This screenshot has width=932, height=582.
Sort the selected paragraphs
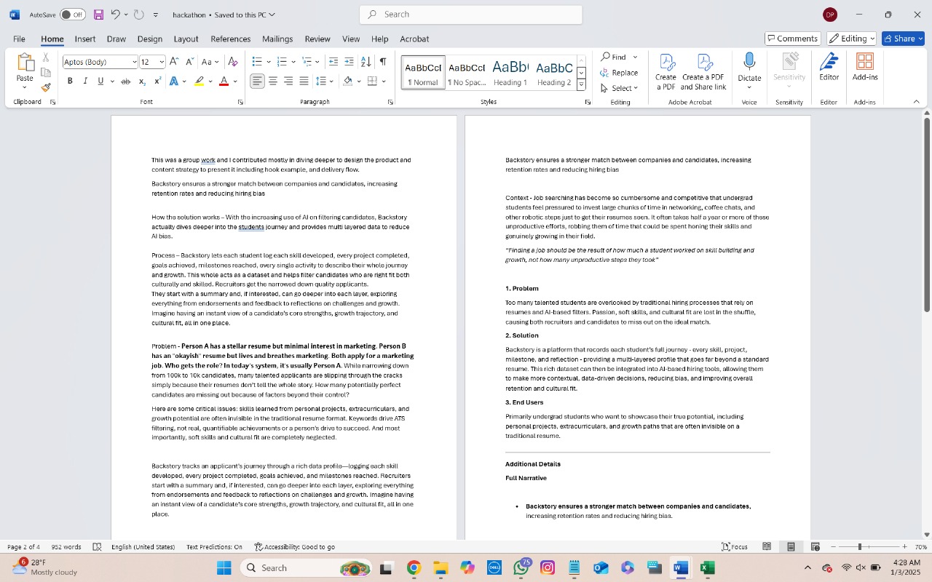366,62
